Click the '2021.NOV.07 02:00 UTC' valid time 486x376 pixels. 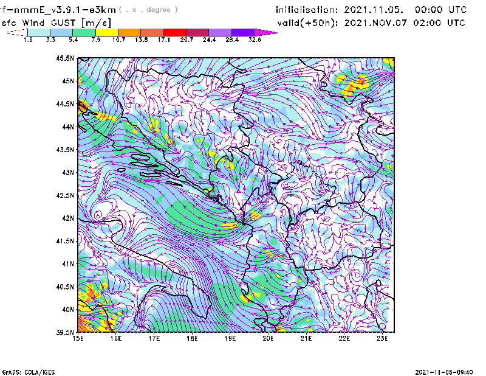pos(405,23)
